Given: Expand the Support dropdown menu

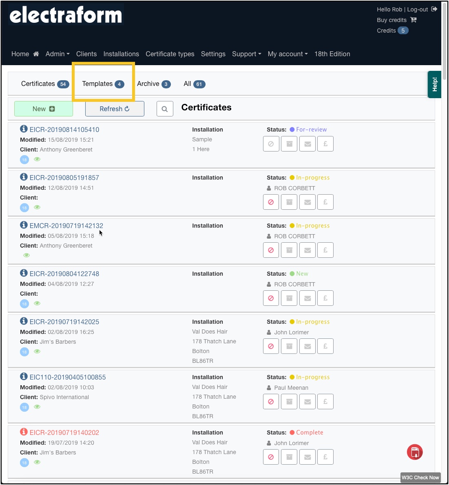Looking at the screenshot, I should [246, 54].
